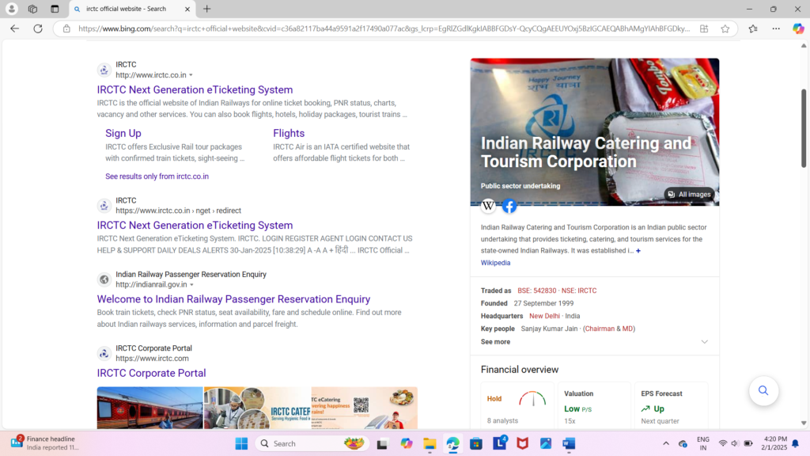Viewport: 810px width, 456px height.
Task: Click the floating search magnifier button
Action: tap(763, 390)
